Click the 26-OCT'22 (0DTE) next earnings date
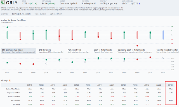The image size is (179, 107). (x=130, y=4)
